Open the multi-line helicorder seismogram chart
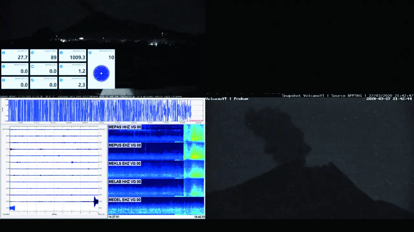 coord(54,171)
